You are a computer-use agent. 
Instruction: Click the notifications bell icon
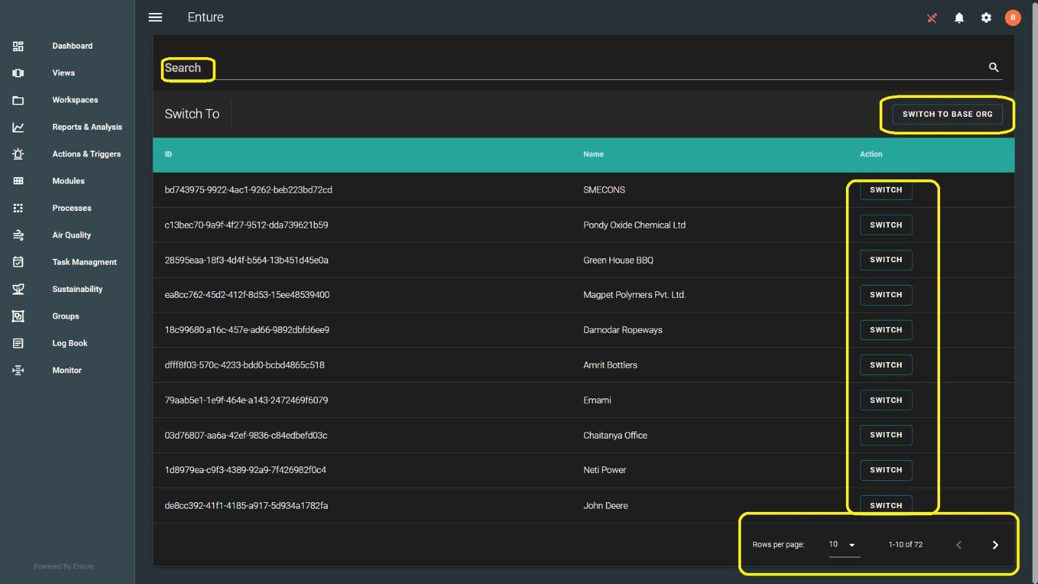(959, 18)
